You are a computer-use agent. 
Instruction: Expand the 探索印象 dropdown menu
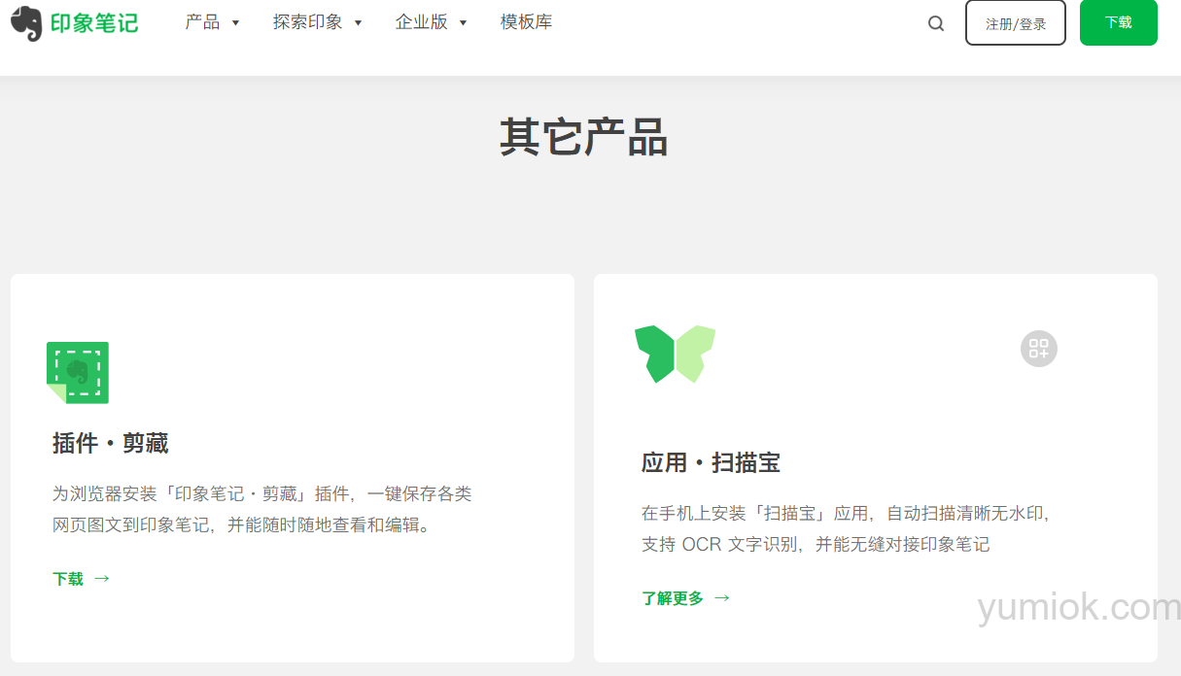[x=318, y=22]
